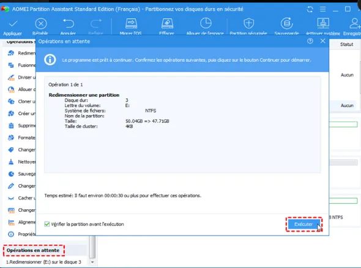Click the refresh icon in title bar
Screen dimensions: 361x268
tap(310, 9)
